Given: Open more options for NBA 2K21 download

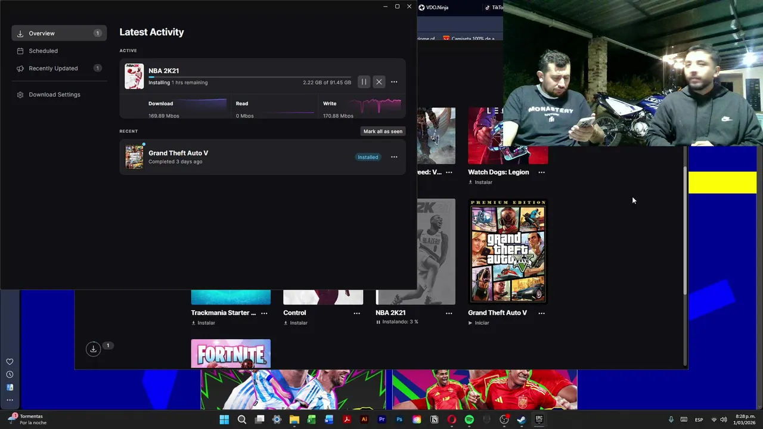Looking at the screenshot, I should click(x=394, y=82).
